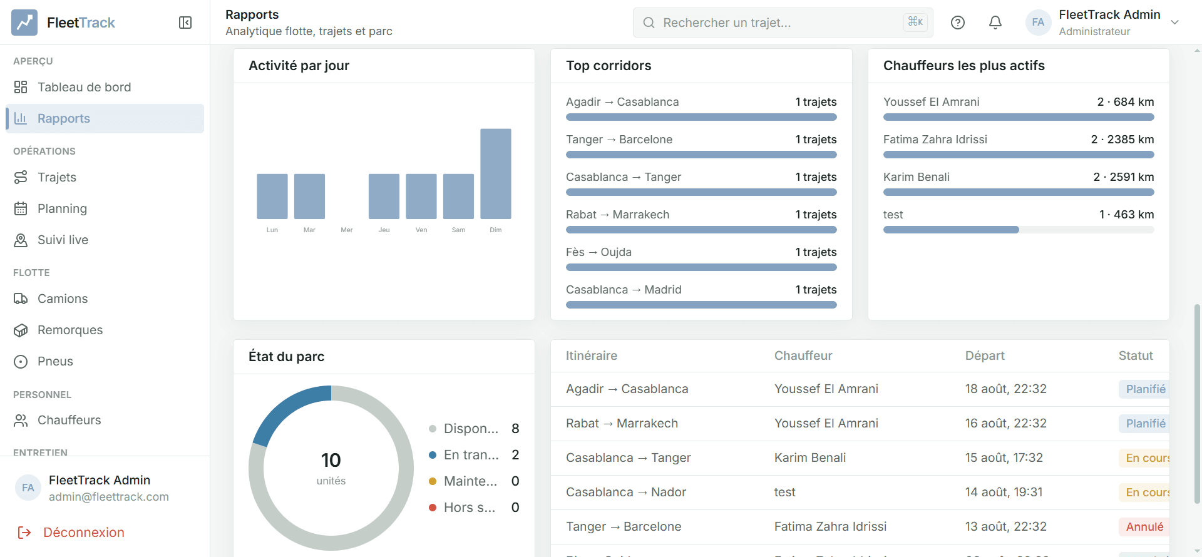
Task: Click the Annulé status badge
Action: (1144, 526)
